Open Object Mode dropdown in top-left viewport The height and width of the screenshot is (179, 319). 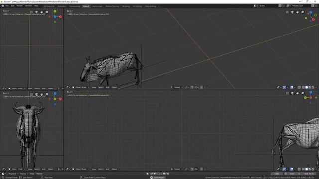[17, 89]
